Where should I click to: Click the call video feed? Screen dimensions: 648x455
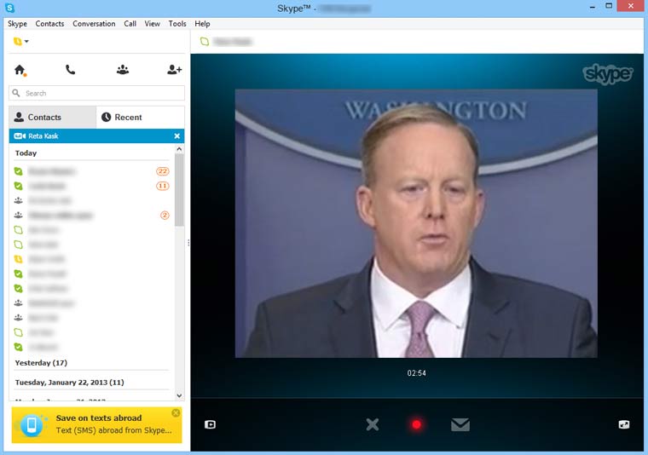pyautogui.click(x=416, y=223)
